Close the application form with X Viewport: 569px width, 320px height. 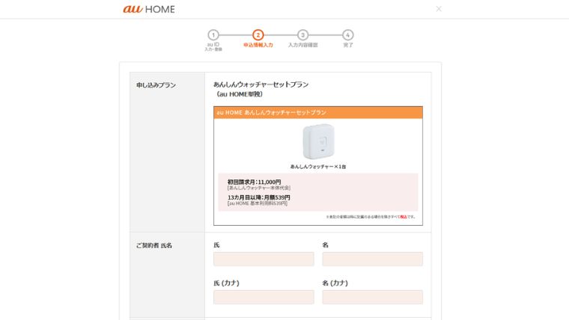point(439,9)
